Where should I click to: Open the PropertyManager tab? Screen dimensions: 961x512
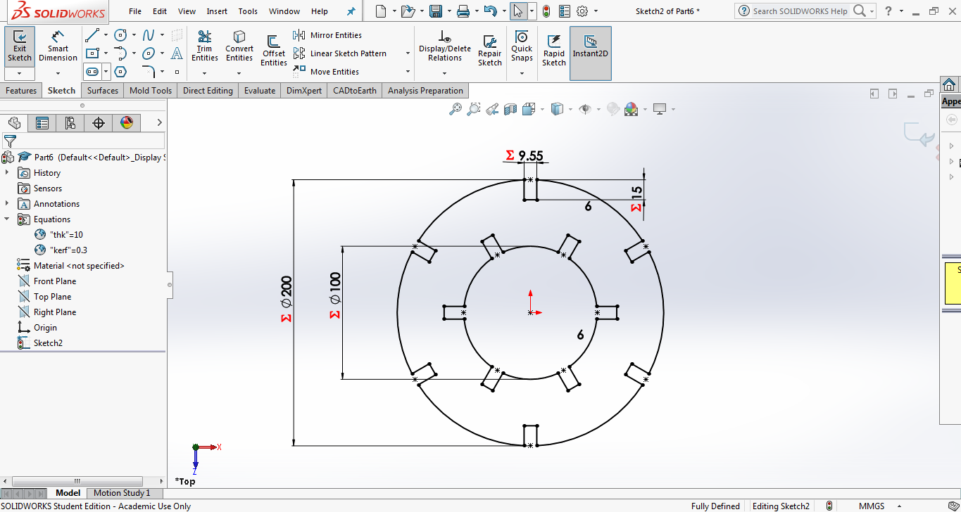42,123
